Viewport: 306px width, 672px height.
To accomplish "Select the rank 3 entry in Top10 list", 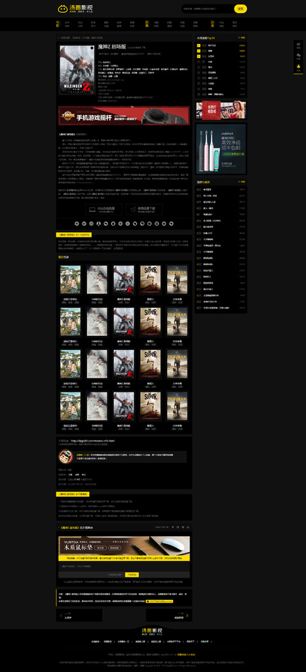I will click(221, 56).
